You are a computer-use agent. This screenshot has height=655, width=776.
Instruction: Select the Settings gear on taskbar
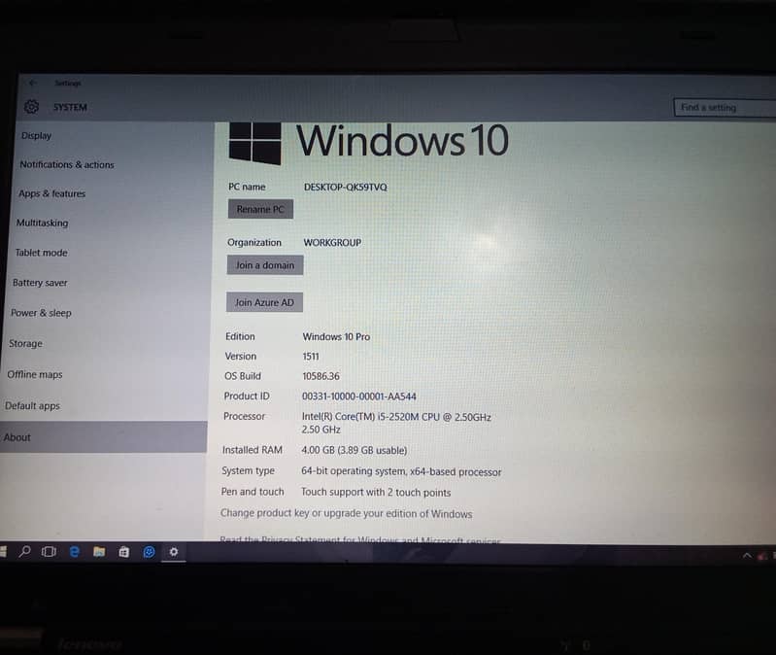pyautogui.click(x=174, y=552)
